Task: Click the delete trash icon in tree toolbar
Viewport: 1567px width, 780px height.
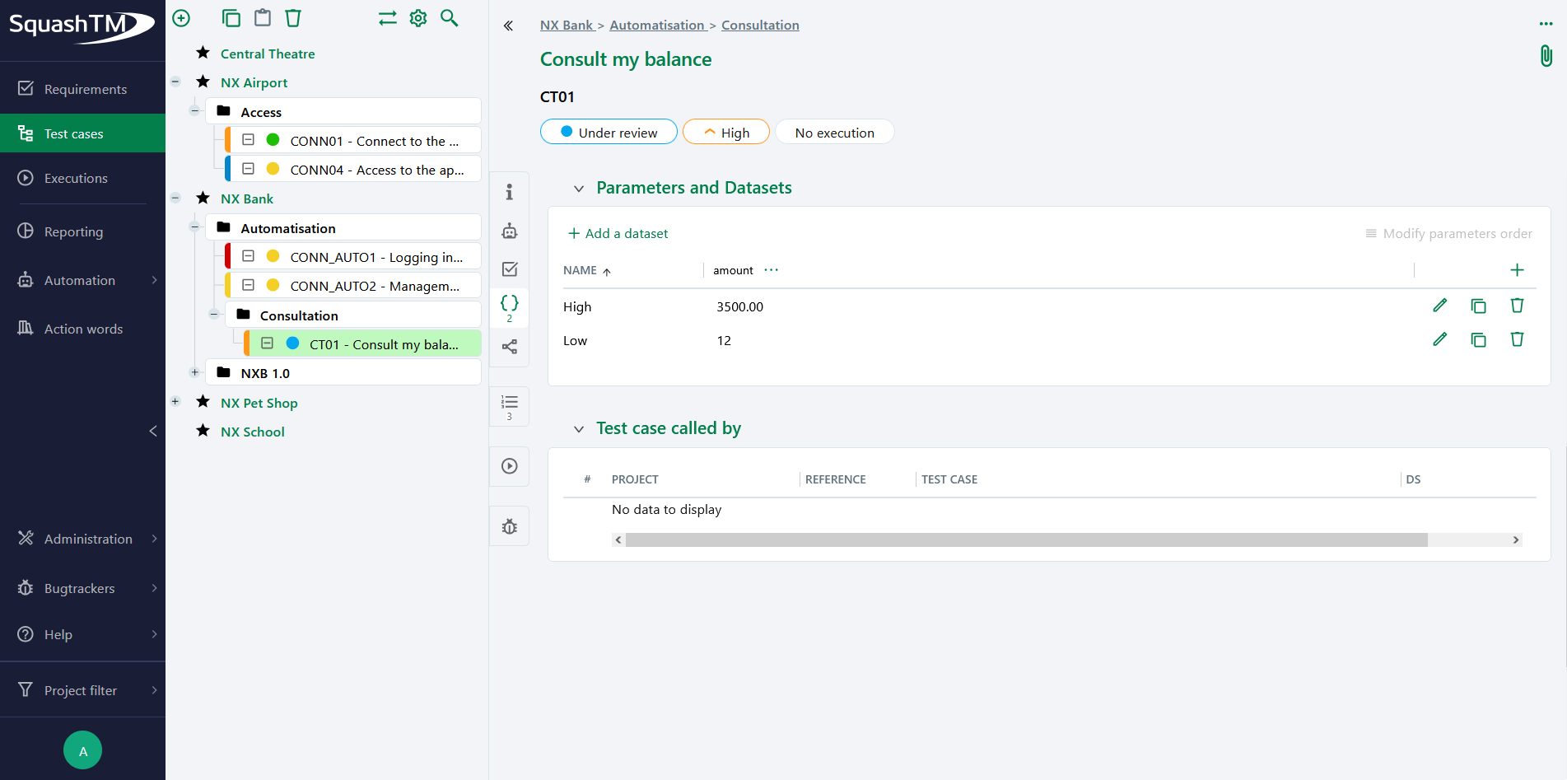Action: (x=293, y=18)
